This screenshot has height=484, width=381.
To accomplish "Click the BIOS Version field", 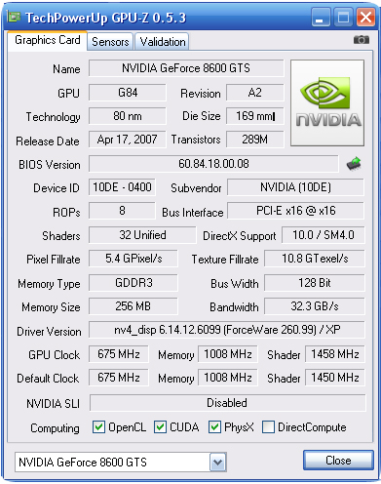I will [213, 164].
